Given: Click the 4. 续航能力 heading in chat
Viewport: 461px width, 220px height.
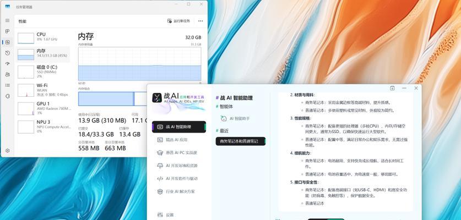Looking at the screenshot, I should [301, 153].
